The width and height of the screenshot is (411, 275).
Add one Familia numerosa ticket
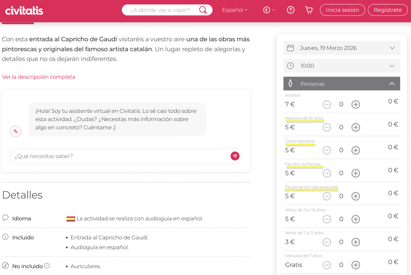356,173
